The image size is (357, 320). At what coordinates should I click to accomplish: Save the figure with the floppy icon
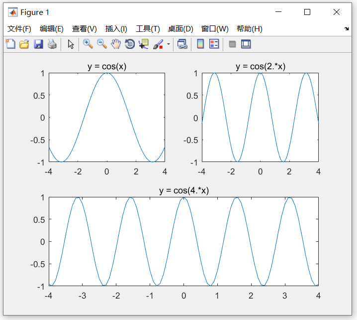pyautogui.click(x=38, y=44)
